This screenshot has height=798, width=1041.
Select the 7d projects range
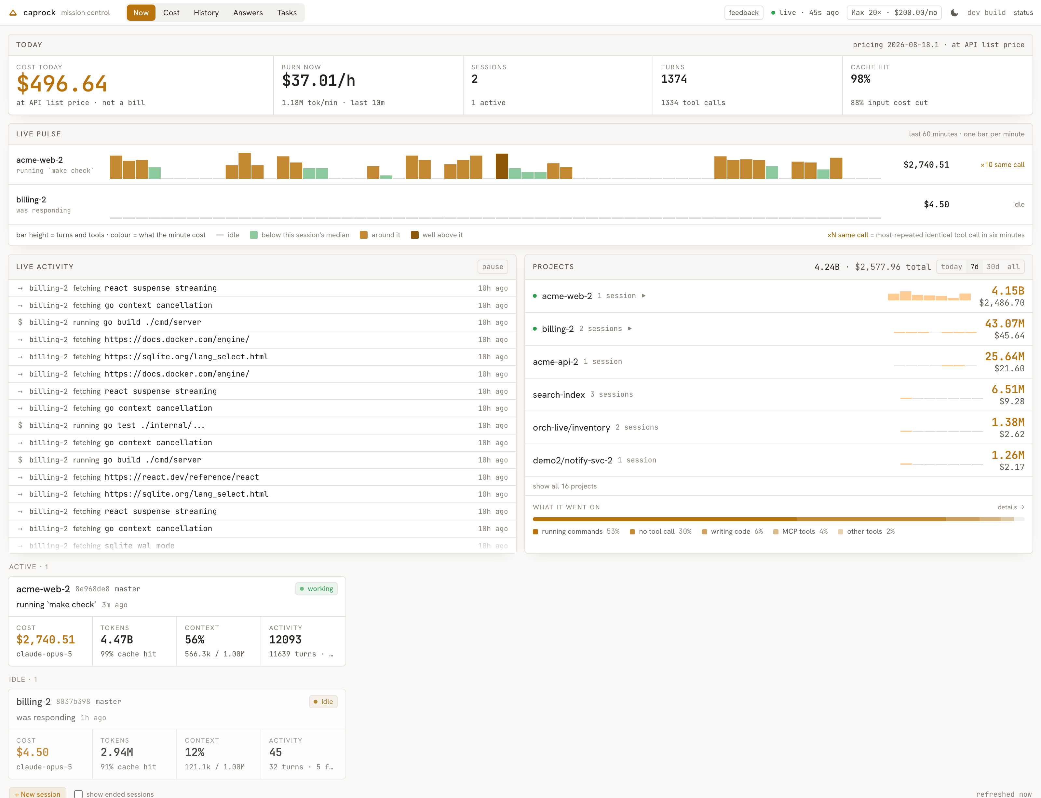(x=974, y=267)
